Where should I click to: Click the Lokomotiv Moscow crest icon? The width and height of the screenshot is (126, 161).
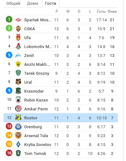18,46
